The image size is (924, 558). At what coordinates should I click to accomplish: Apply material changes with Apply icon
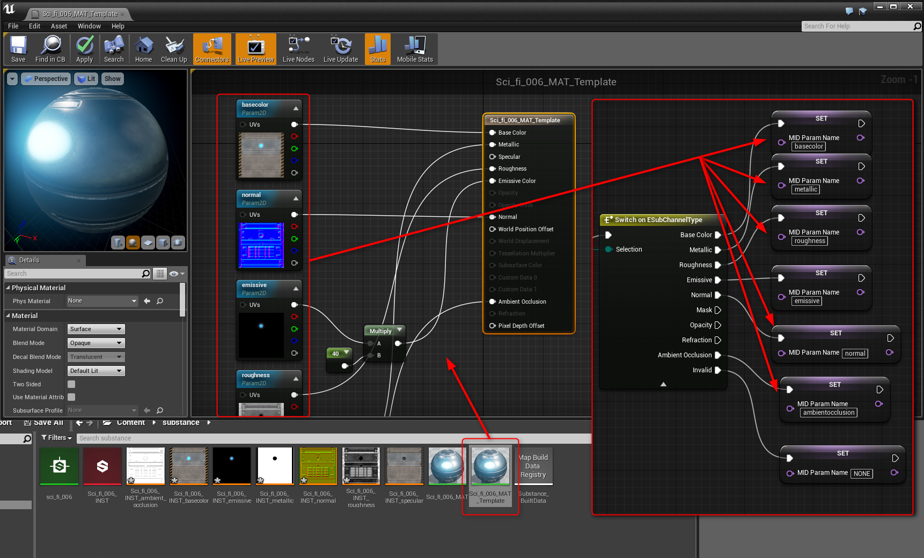(84, 49)
